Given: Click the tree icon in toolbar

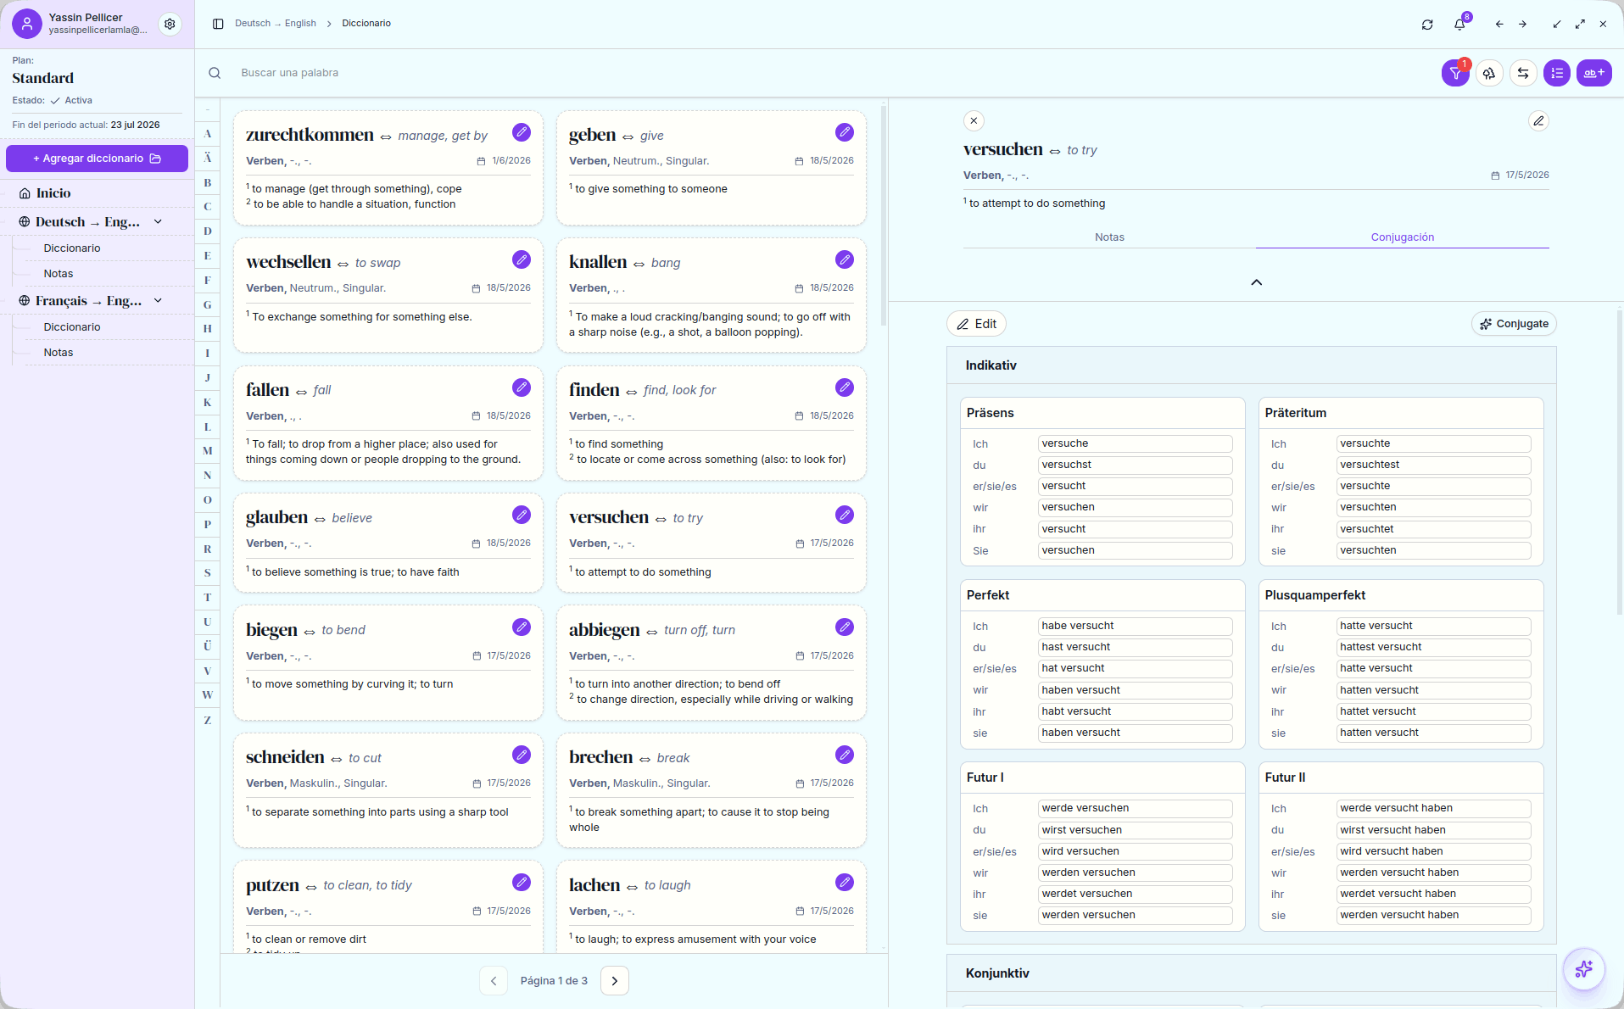Looking at the screenshot, I should [x=1489, y=73].
